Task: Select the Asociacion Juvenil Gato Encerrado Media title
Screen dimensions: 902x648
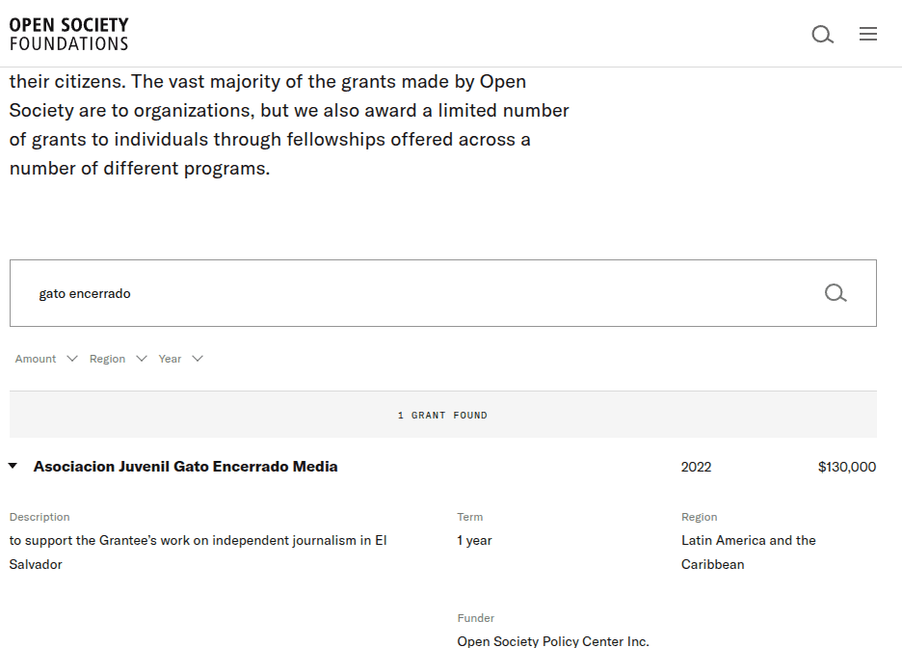Action: [185, 467]
